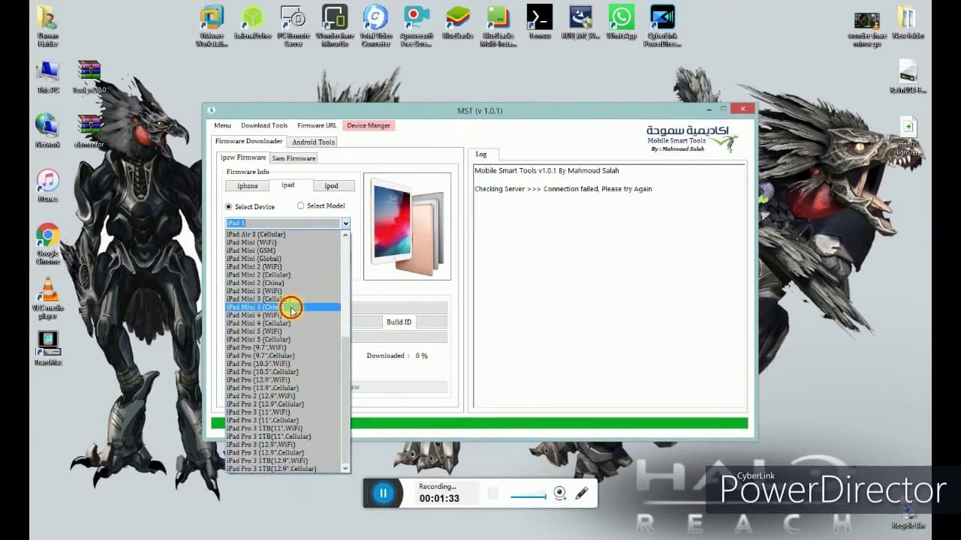Screen dimensions: 961x540
Task: Open the Network desktop icon
Action: click(47, 130)
